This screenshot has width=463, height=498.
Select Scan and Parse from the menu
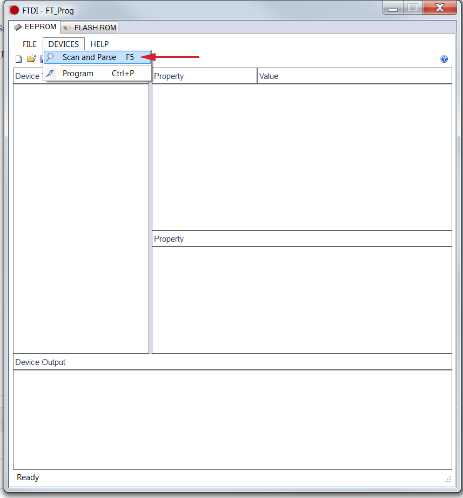point(89,57)
